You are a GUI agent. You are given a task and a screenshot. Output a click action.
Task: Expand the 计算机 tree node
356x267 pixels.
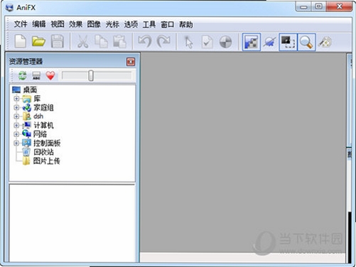pos(16,125)
